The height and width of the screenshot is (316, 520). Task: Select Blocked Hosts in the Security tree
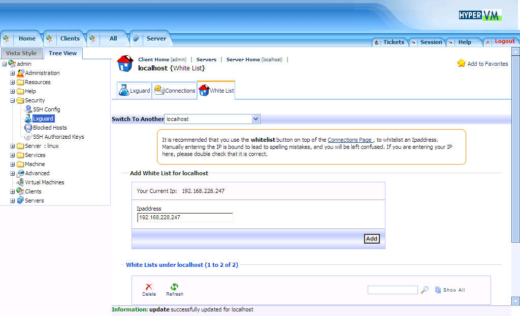tap(50, 128)
